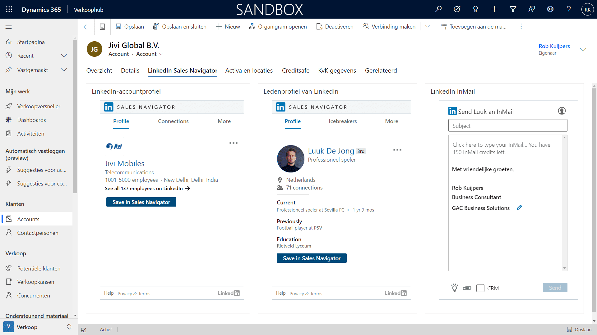This screenshot has width=597, height=335.
Task: Switch to the Creditsafe tab
Action: (295, 70)
